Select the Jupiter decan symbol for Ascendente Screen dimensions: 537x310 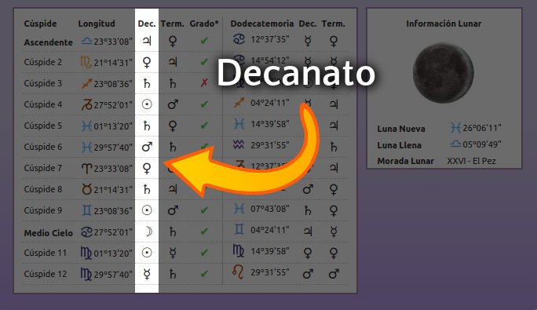(147, 41)
